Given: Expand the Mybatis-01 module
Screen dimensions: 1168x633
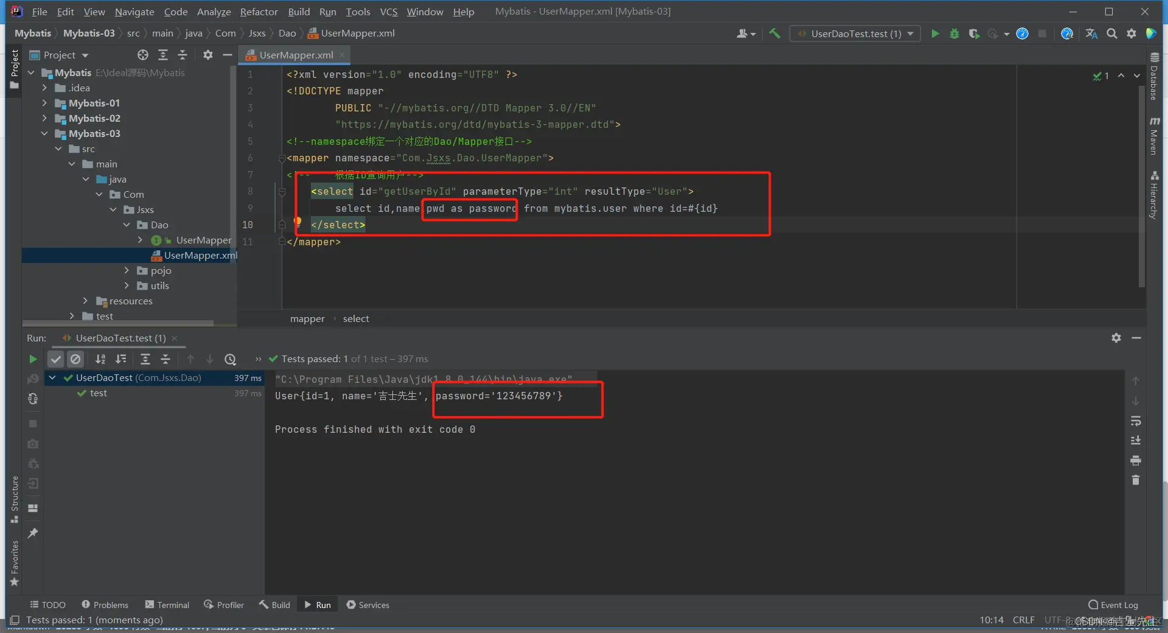Looking at the screenshot, I should point(44,103).
